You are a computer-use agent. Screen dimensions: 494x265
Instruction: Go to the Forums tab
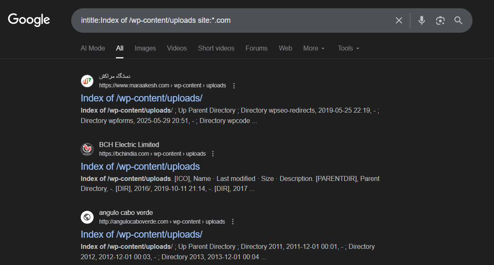coord(256,48)
